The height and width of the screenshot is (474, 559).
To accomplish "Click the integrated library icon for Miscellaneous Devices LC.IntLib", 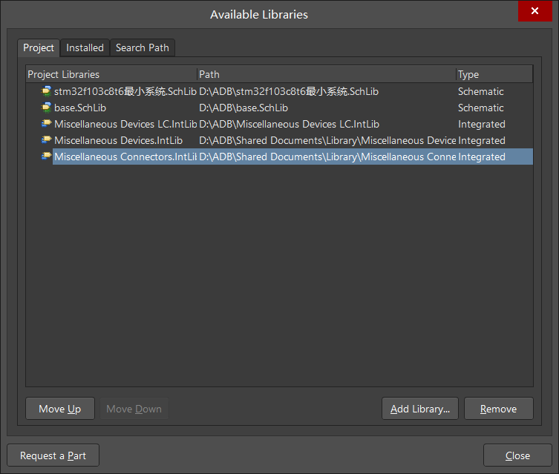I will (46, 124).
